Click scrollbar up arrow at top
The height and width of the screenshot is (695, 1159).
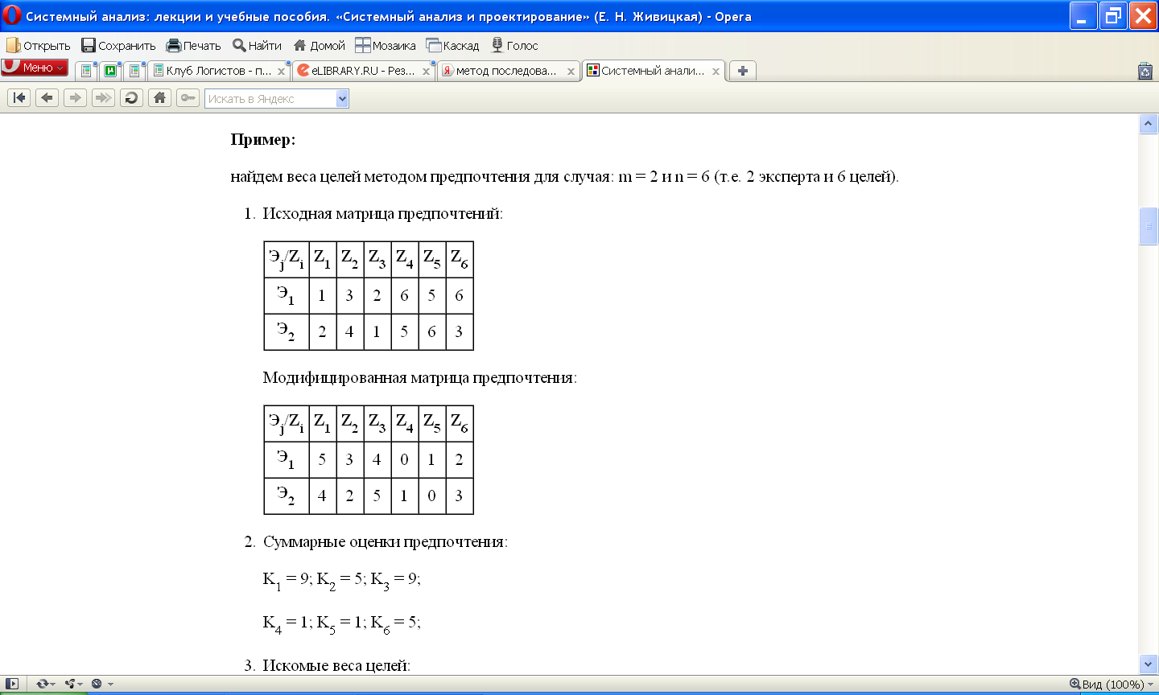pos(1149,124)
